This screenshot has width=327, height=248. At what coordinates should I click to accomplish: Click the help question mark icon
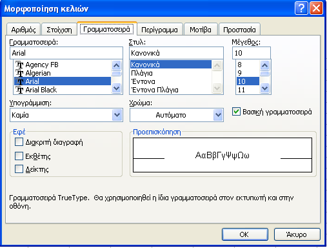click(301, 8)
